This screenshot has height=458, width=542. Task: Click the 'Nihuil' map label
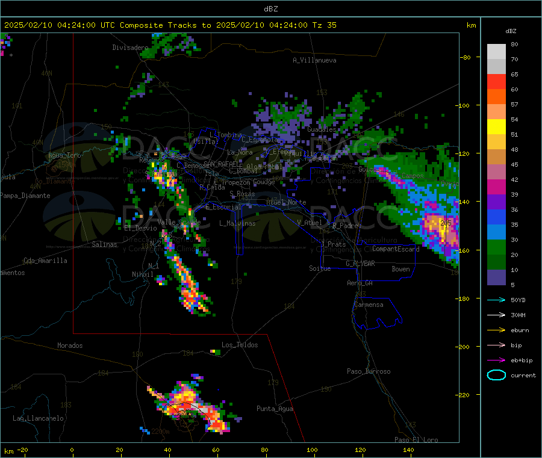(x=142, y=274)
